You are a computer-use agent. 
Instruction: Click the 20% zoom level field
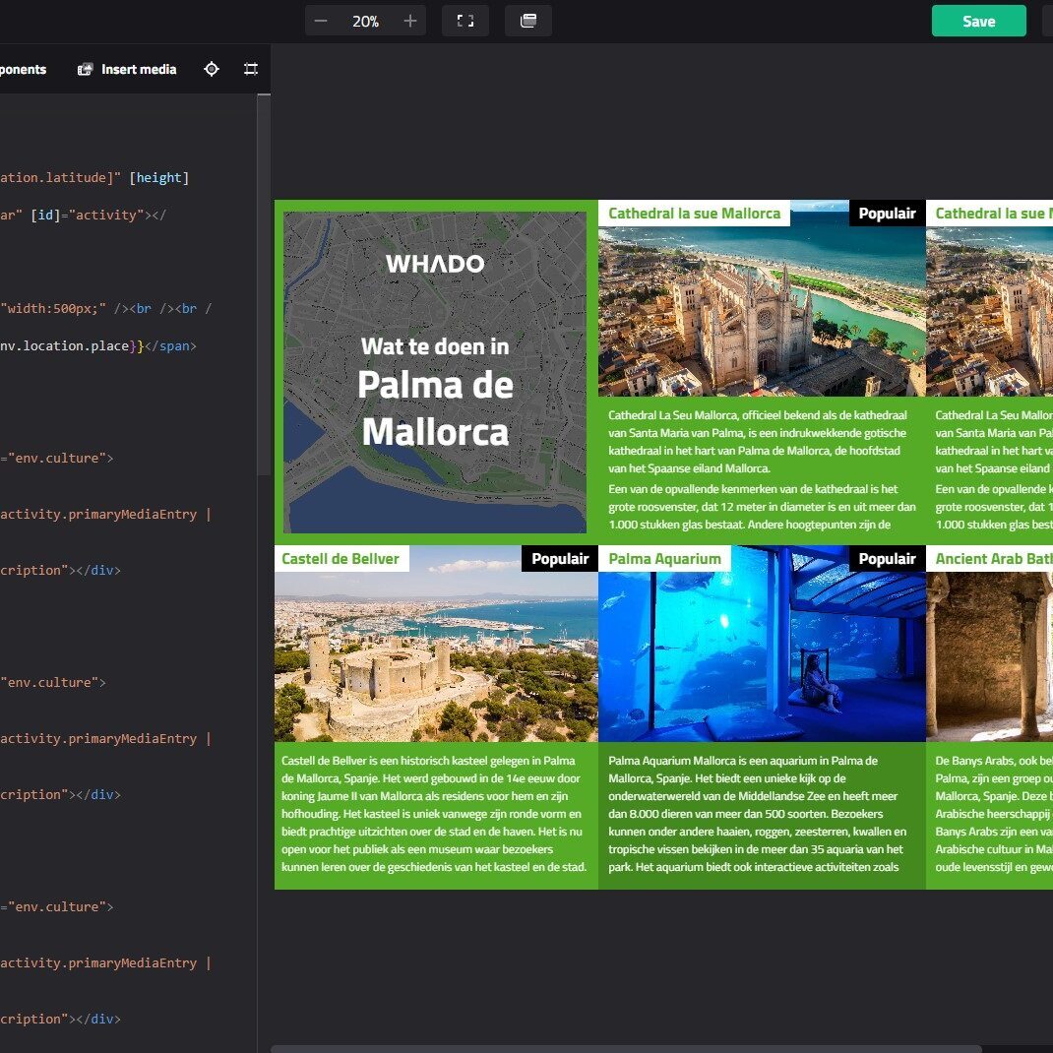click(x=365, y=21)
